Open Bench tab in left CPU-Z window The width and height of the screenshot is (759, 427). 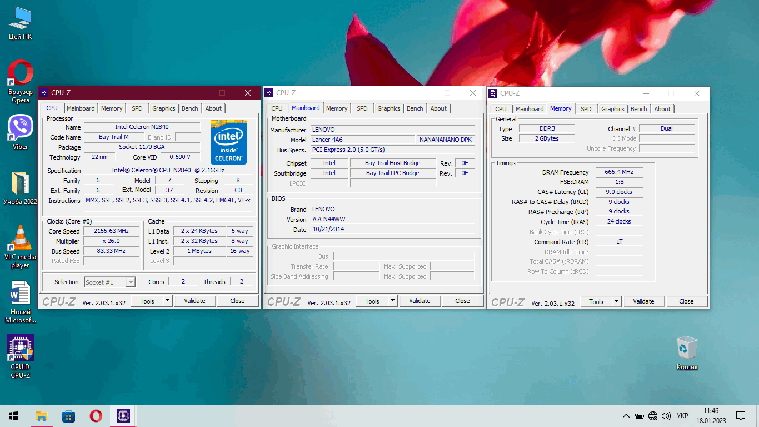(x=190, y=108)
